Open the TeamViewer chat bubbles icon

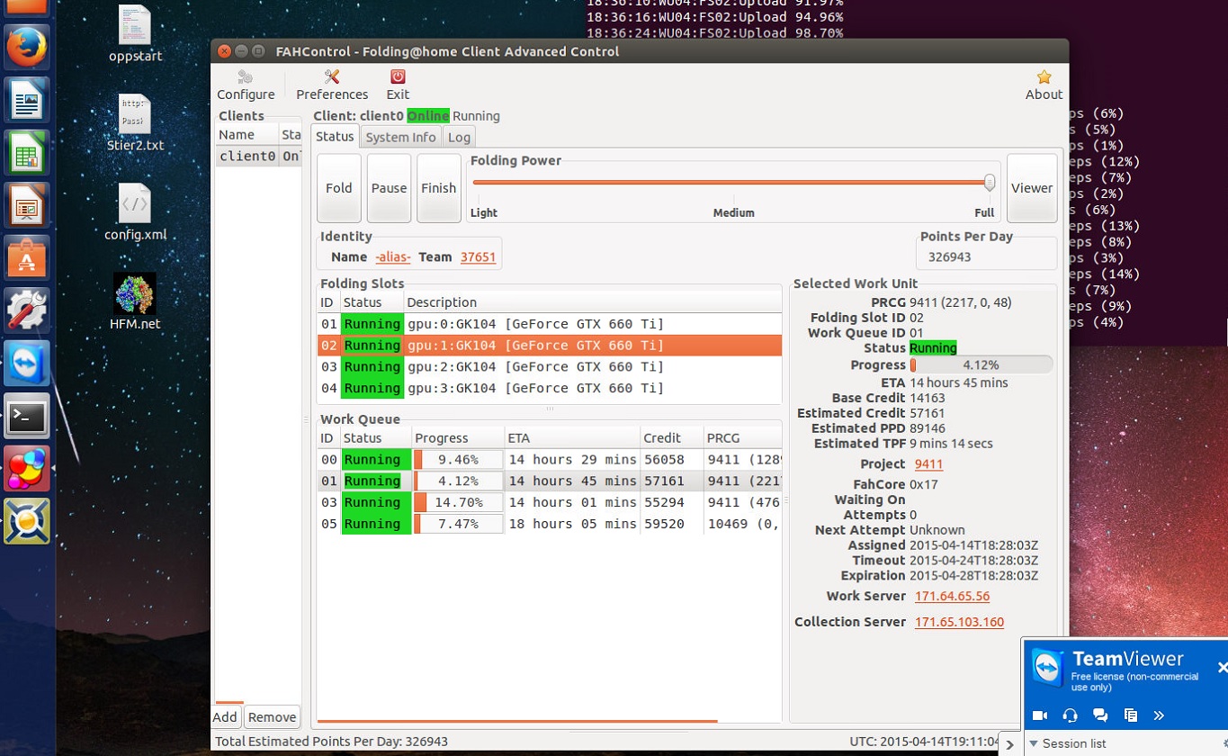point(1100,715)
